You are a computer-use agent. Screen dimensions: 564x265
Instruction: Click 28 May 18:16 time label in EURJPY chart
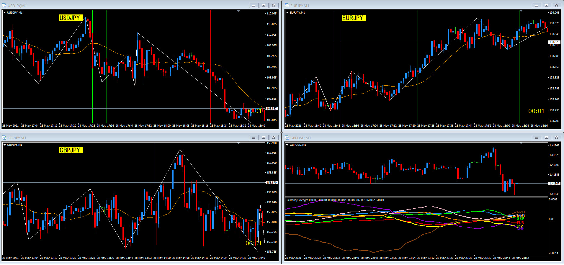[539, 126]
